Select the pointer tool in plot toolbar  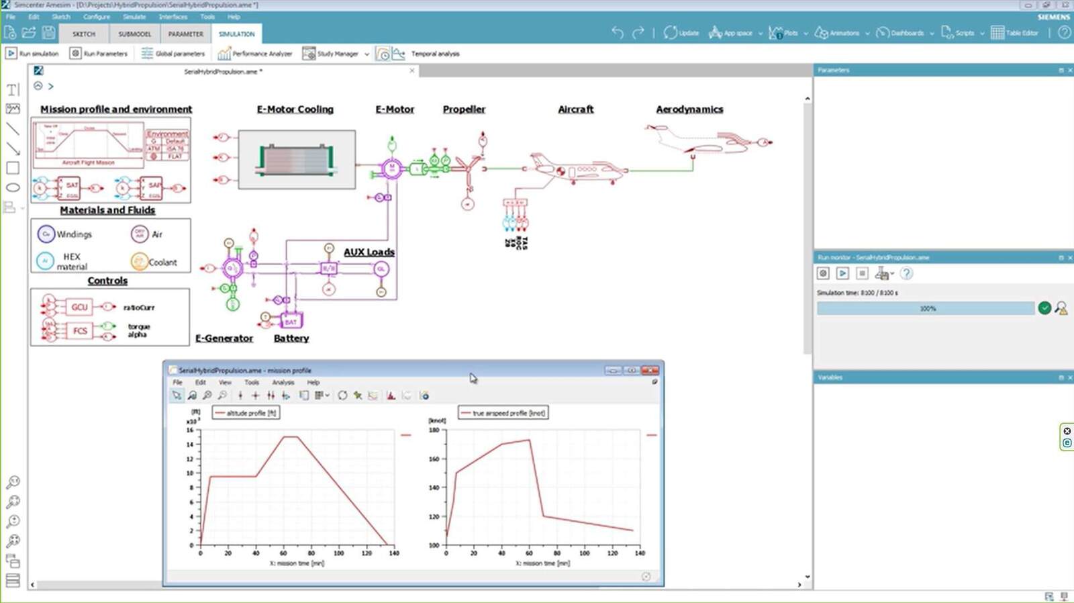pos(177,396)
